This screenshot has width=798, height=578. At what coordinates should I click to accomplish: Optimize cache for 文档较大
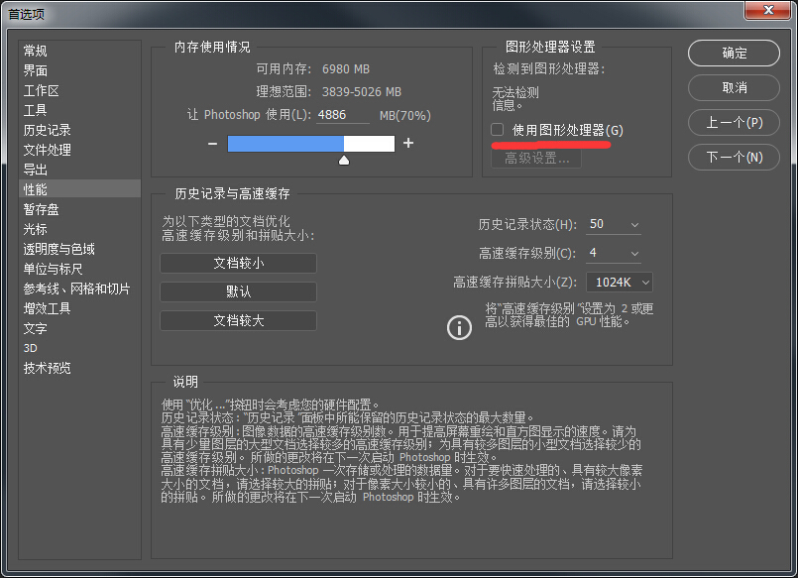click(x=238, y=320)
